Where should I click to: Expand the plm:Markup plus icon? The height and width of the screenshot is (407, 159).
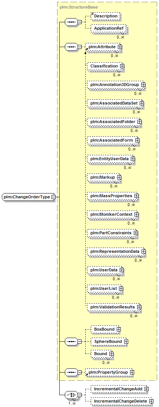(x=119, y=177)
